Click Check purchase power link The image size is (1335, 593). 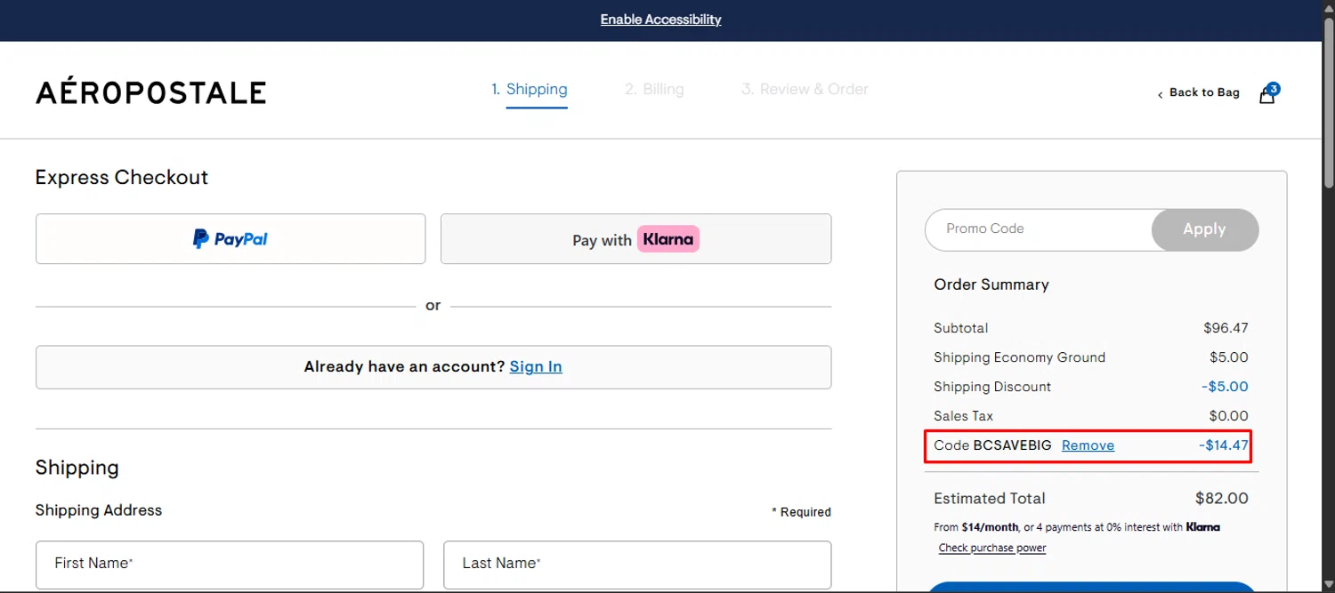point(992,548)
